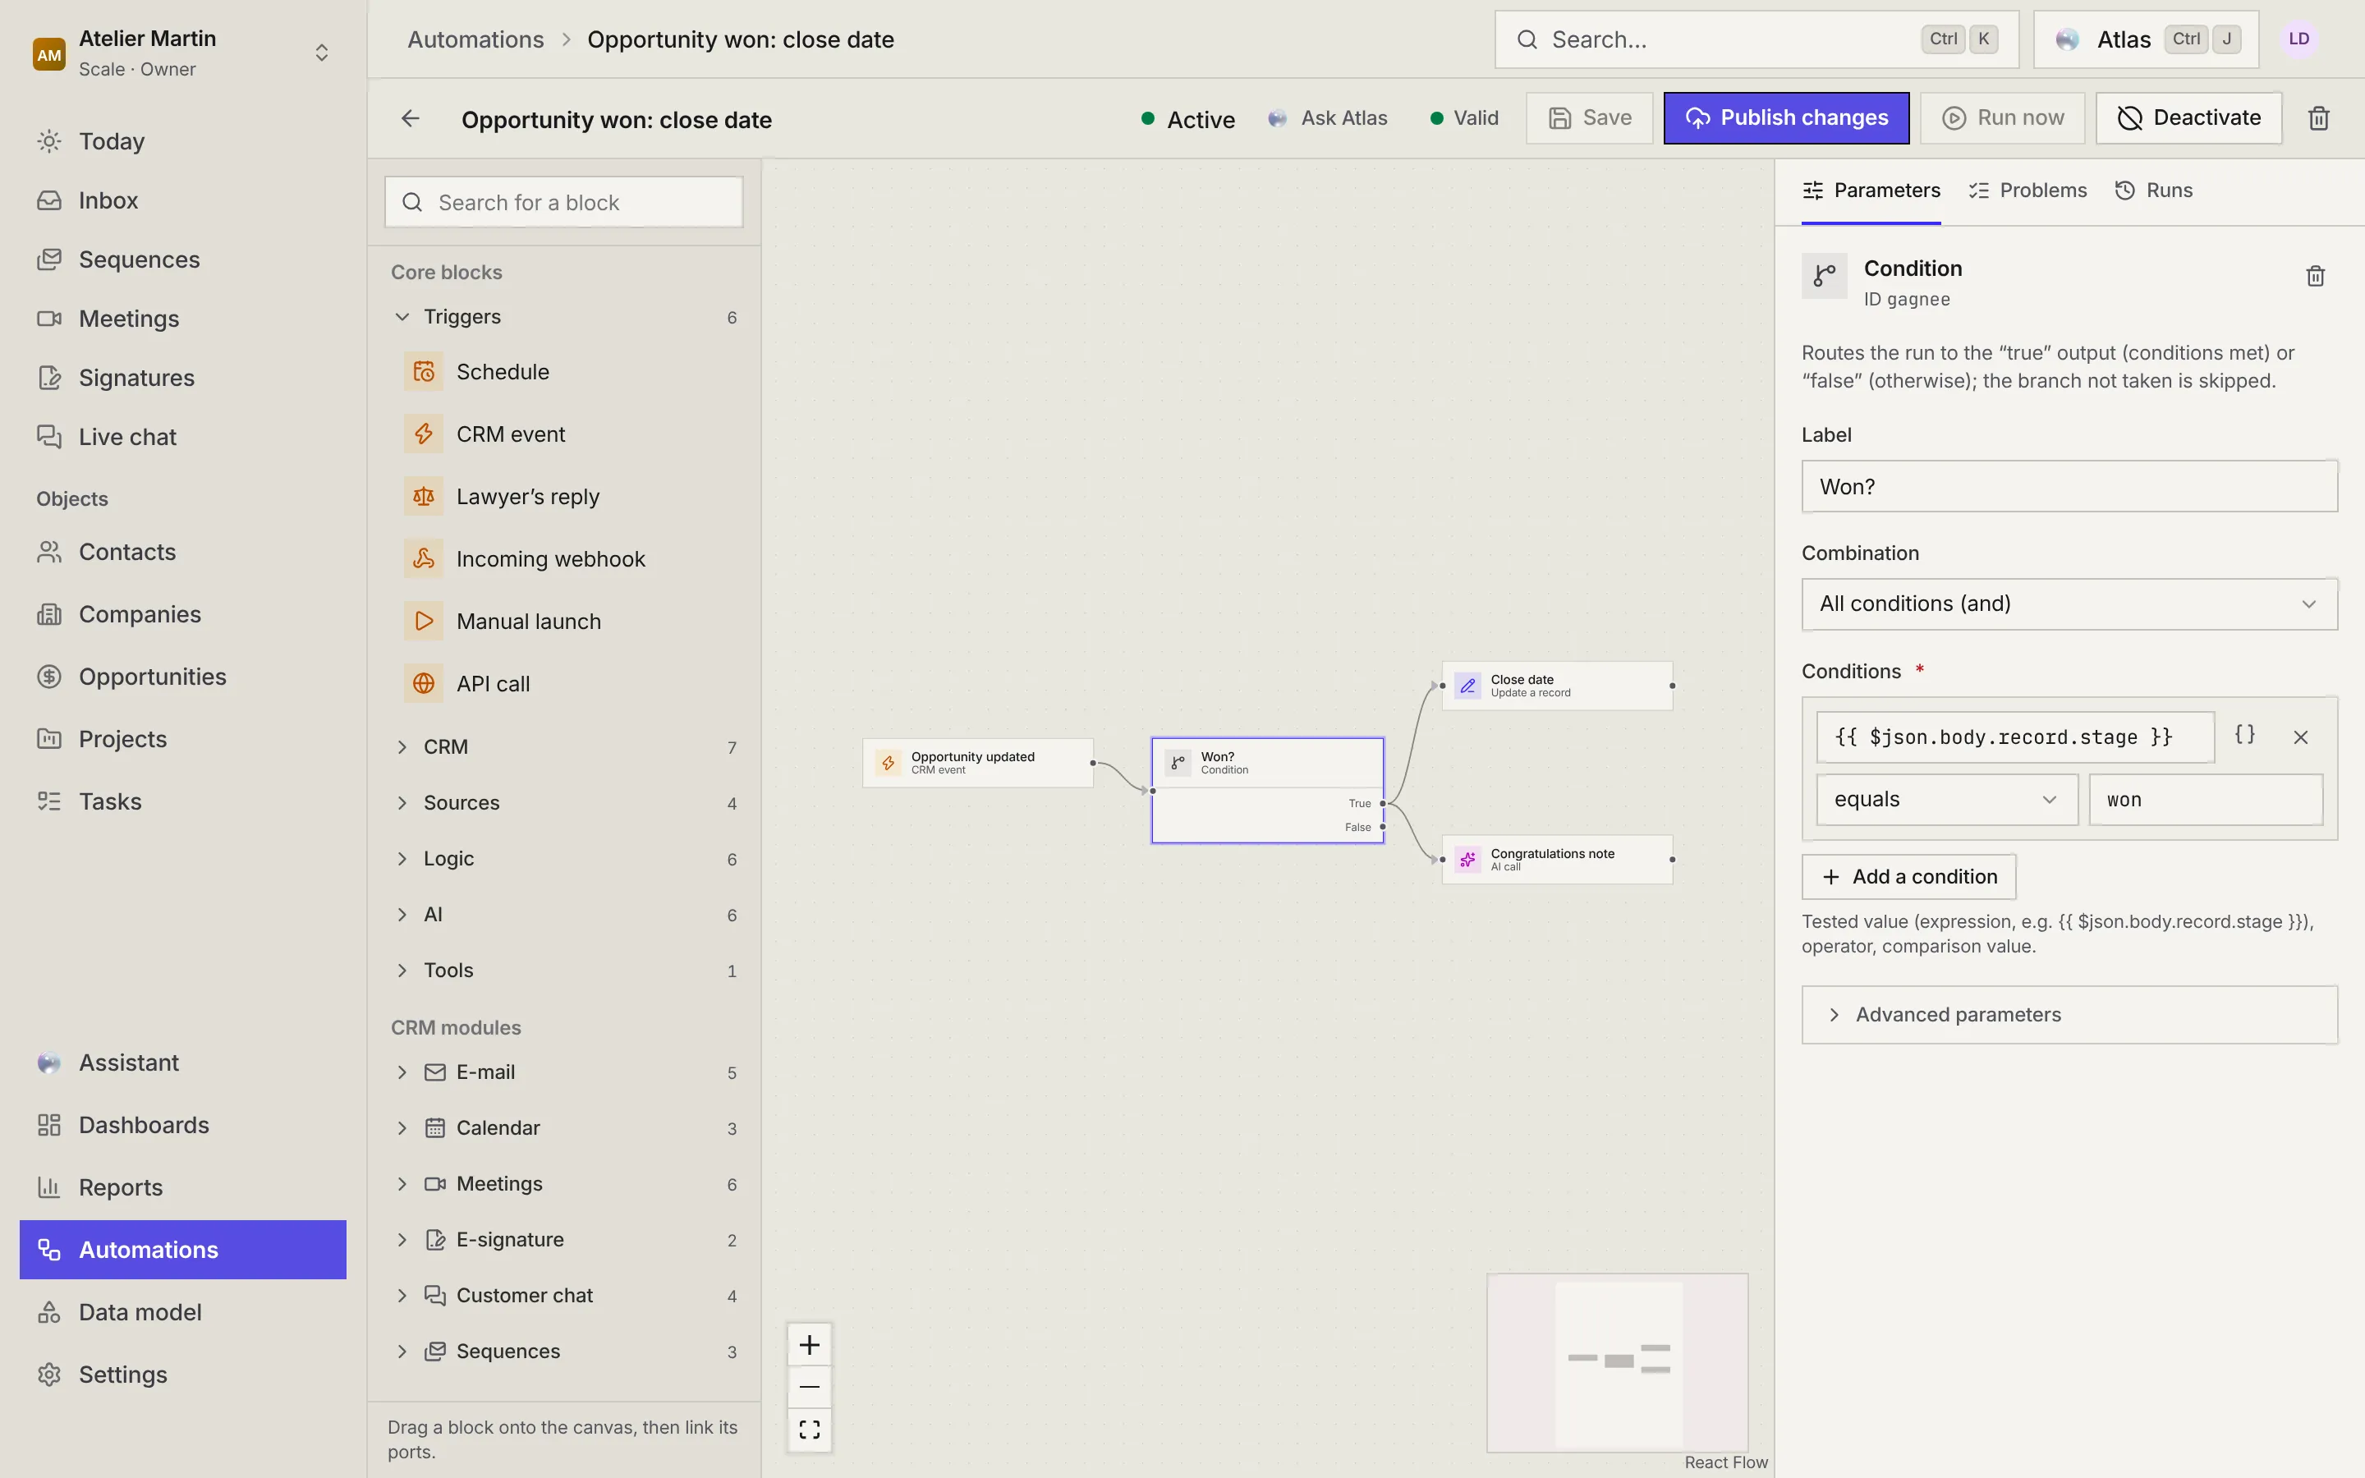Select the Opportunity updated node

tap(977, 763)
